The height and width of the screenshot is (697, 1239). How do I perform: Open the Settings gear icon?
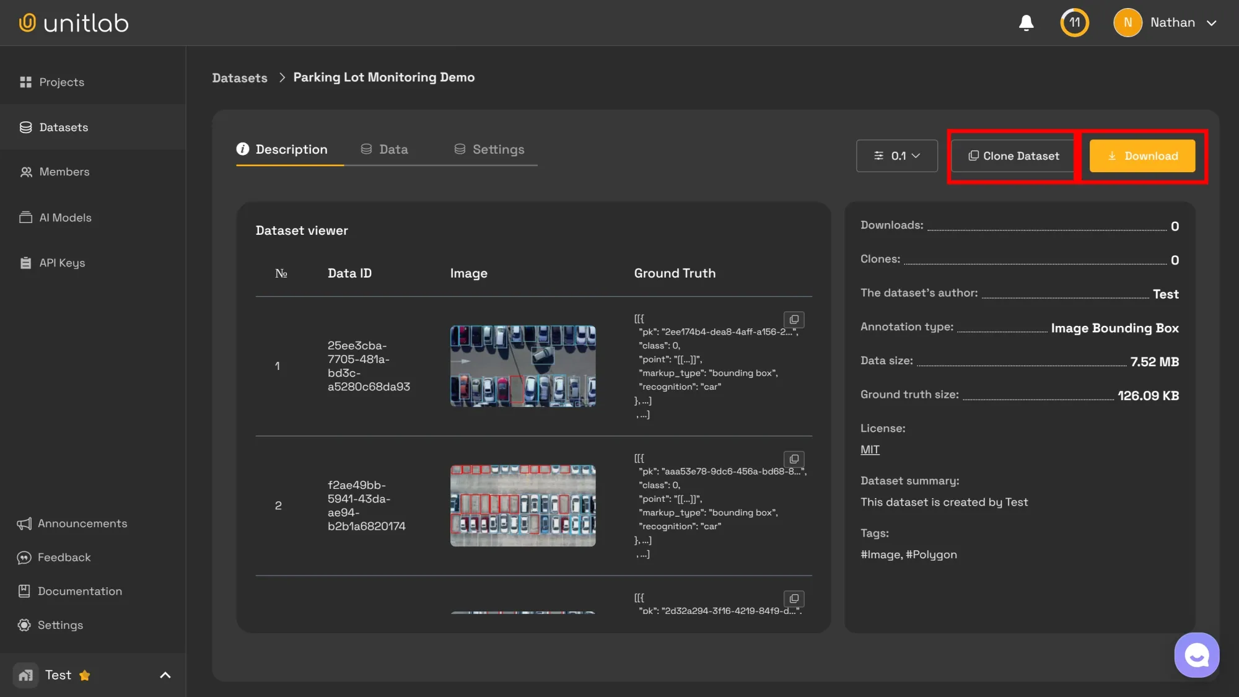[25, 625]
